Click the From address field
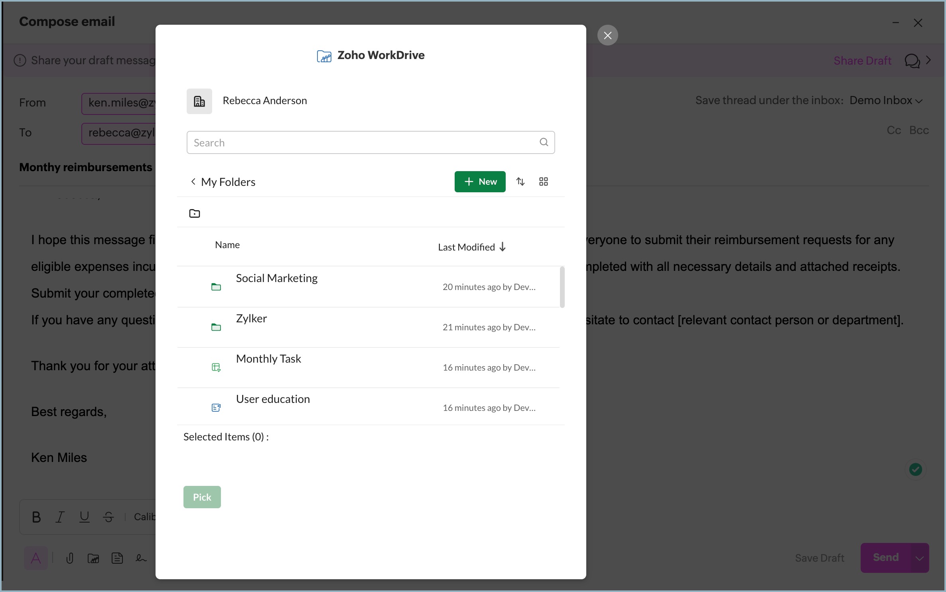946x592 pixels. [119, 103]
